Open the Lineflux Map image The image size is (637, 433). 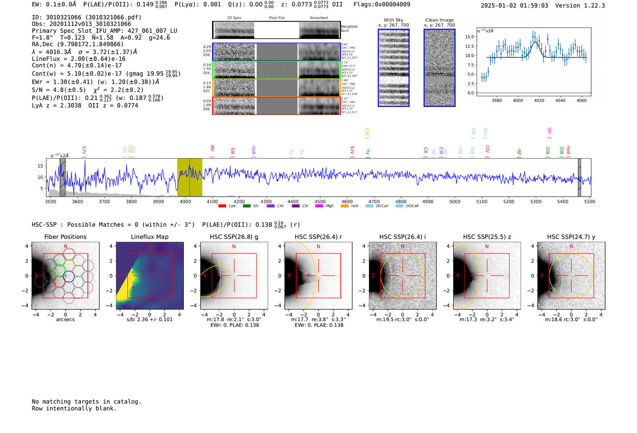pos(150,276)
